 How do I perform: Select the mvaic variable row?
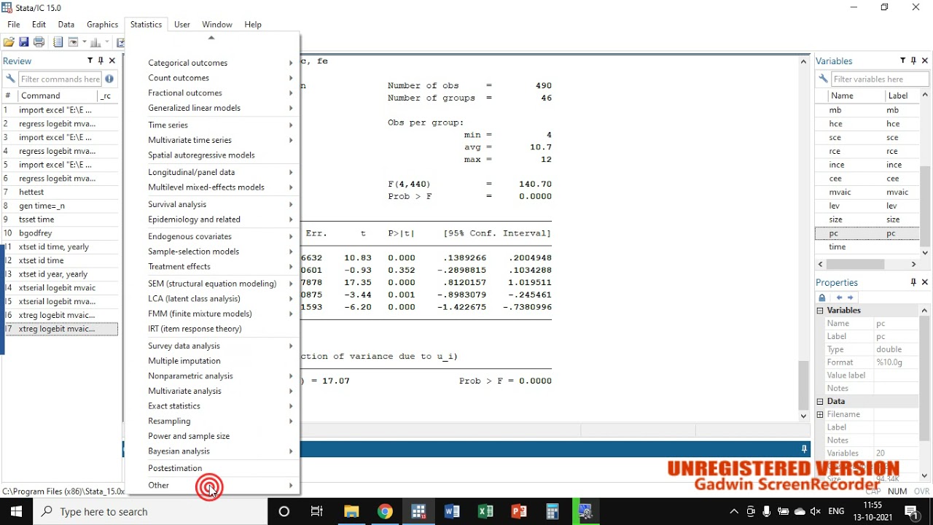(x=867, y=192)
